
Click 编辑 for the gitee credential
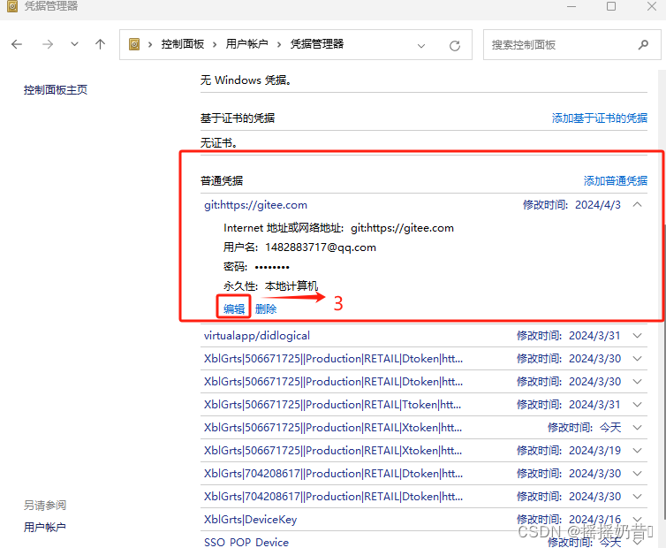click(234, 308)
